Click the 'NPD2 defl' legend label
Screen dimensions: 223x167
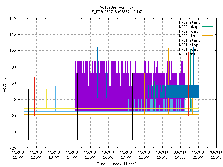(189, 36)
